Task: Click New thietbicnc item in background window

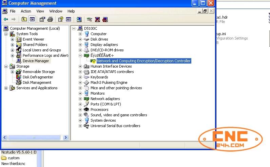Action: click(13, 164)
